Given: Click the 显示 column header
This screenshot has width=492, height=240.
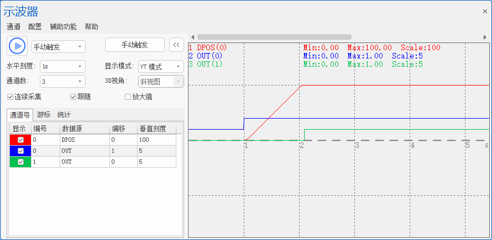Looking at the screenshot, I should pyautogui.click(x=20, y=129).
